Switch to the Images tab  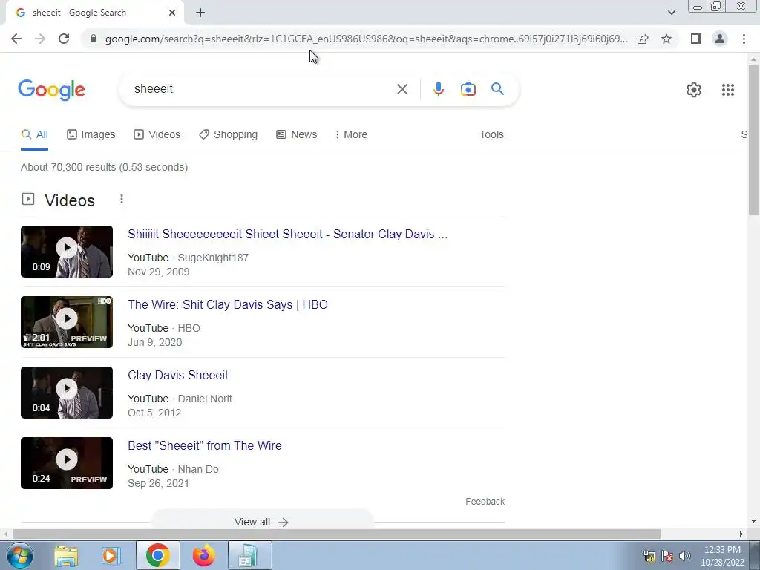(x=91, y=135)
